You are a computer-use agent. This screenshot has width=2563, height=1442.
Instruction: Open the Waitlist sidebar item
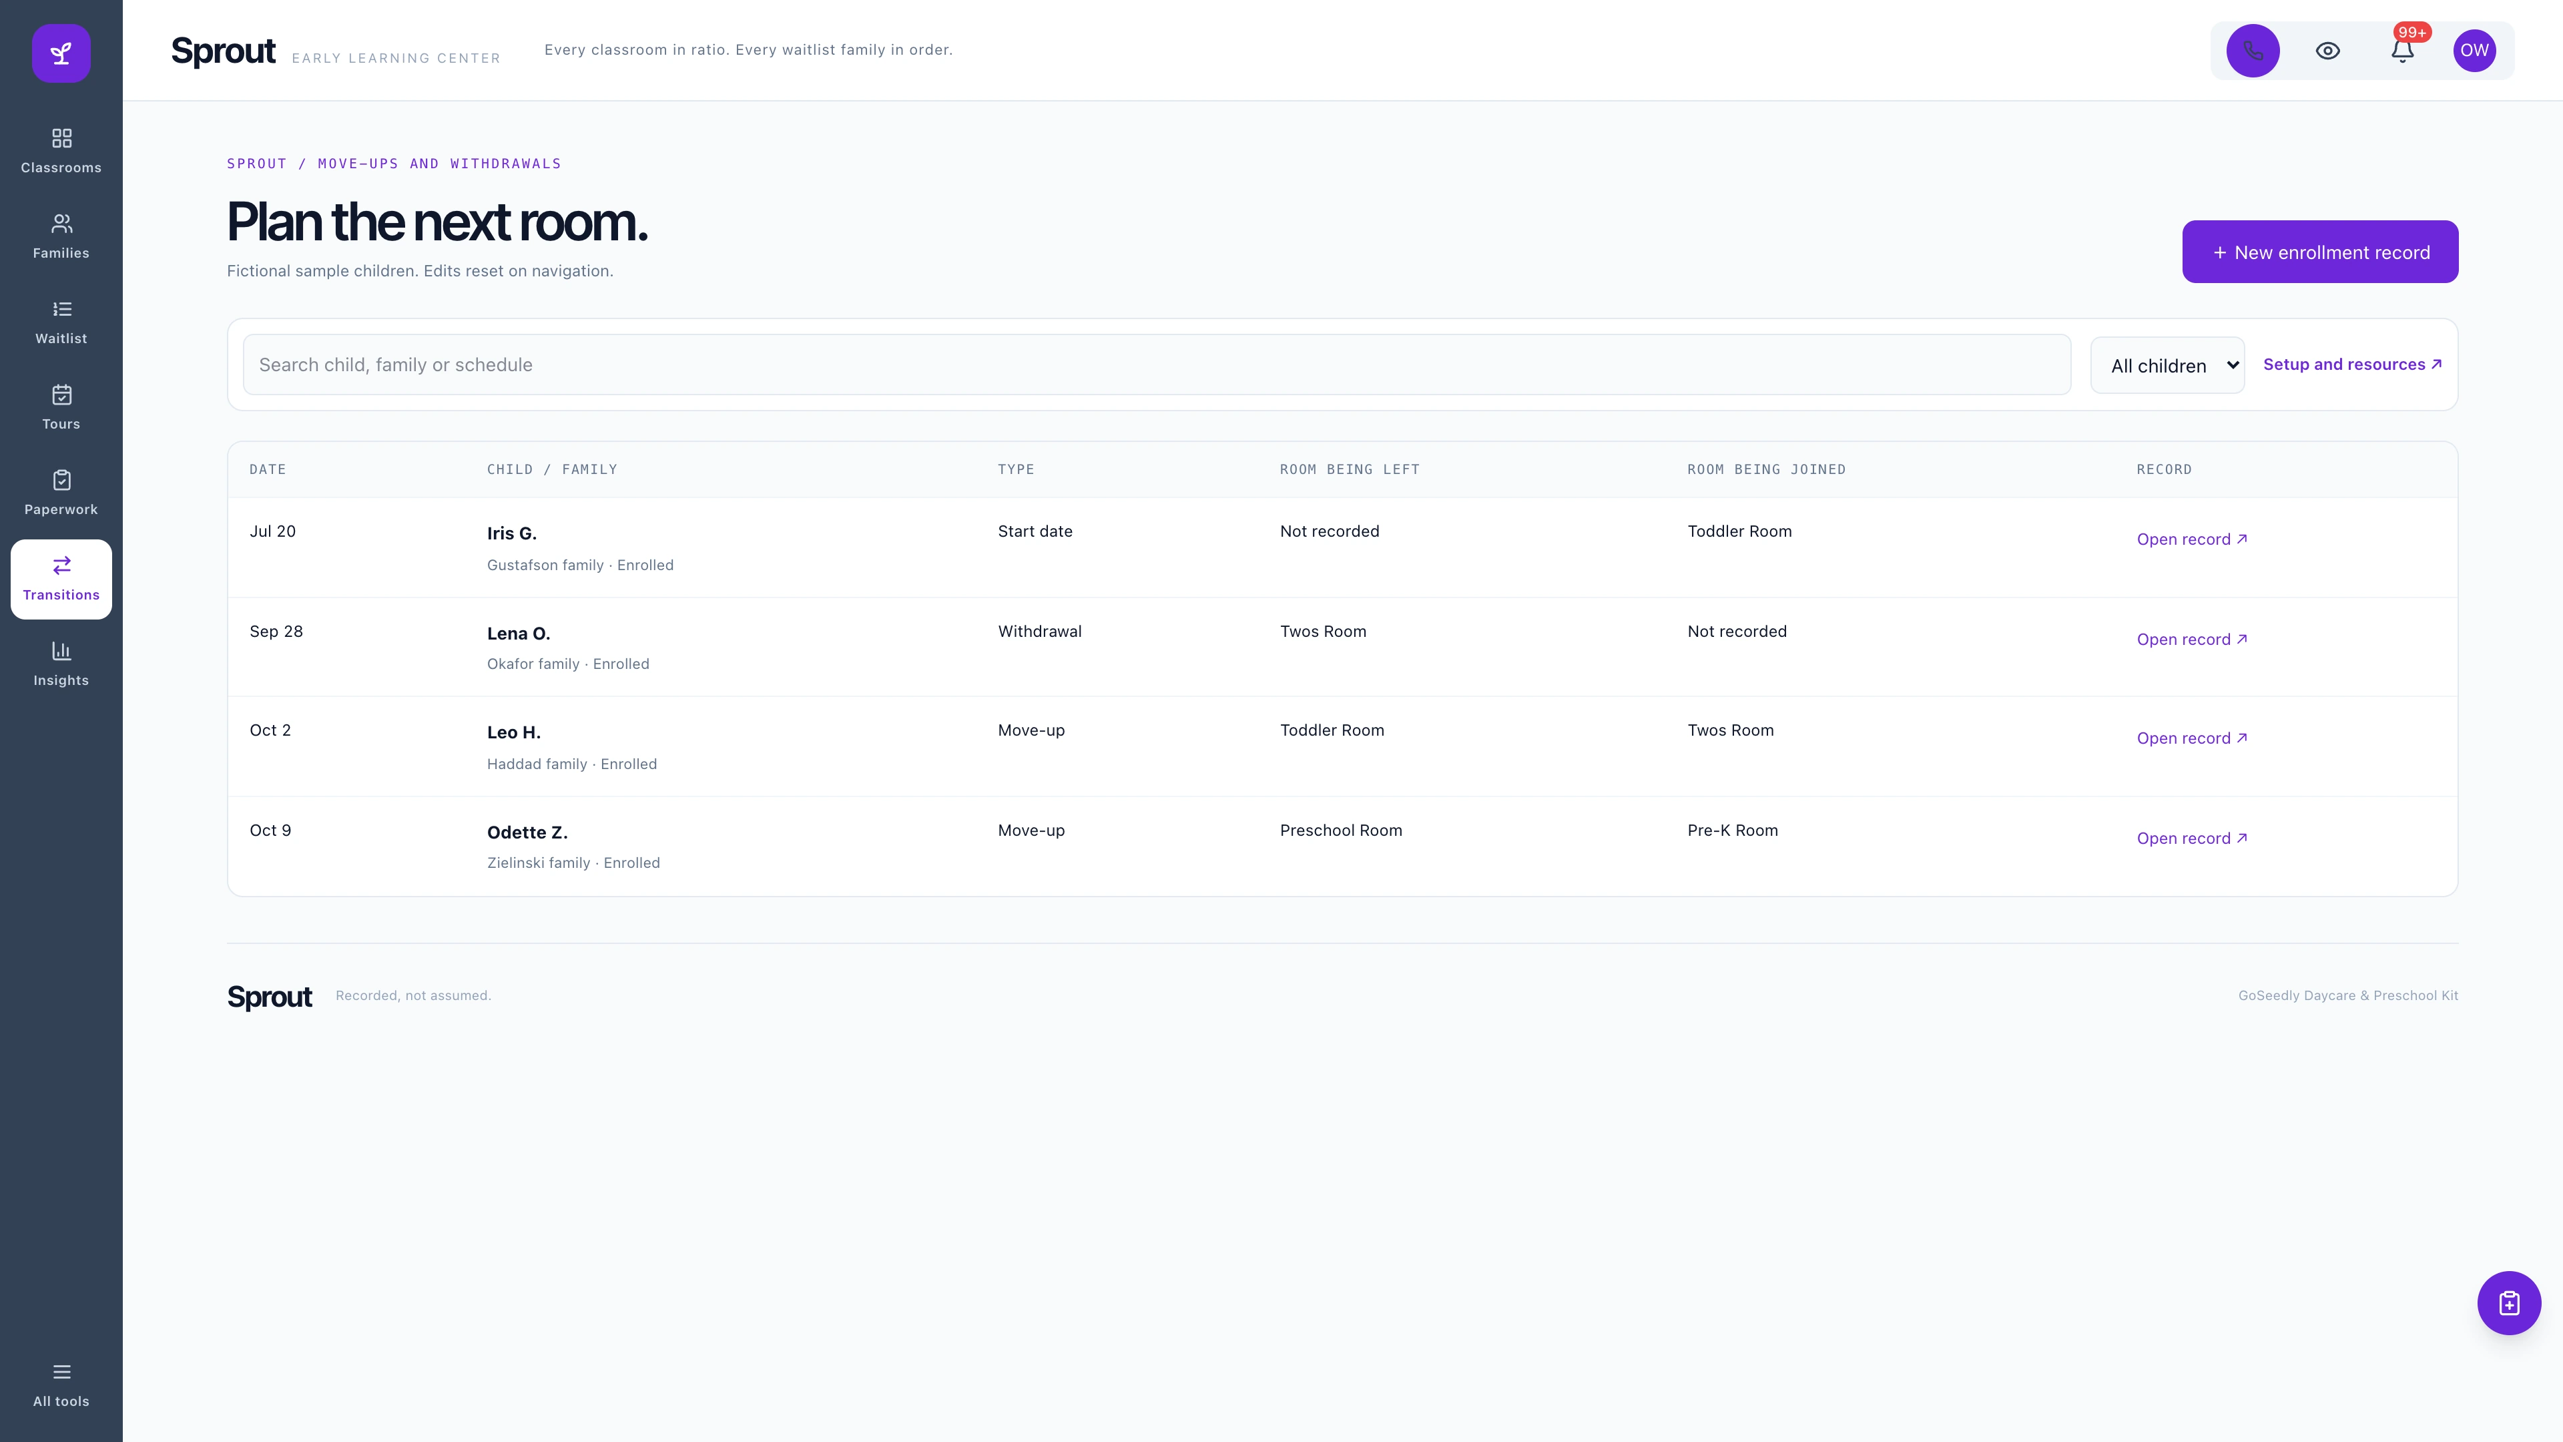pos(61,322)
